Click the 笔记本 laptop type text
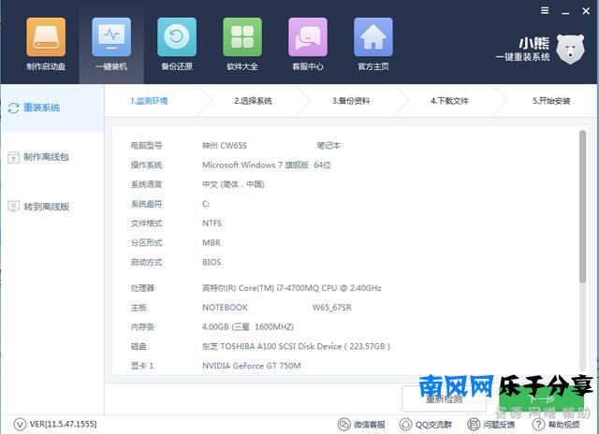Viewport: 599px width, 434px height. [x=329, y=145]
